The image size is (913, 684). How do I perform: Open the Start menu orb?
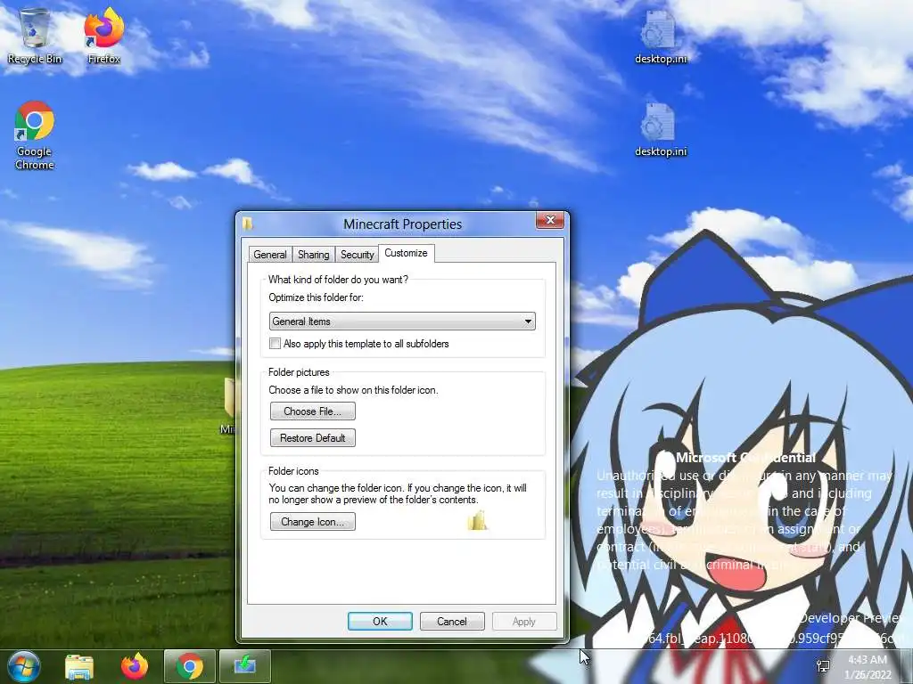pos(24,666)
